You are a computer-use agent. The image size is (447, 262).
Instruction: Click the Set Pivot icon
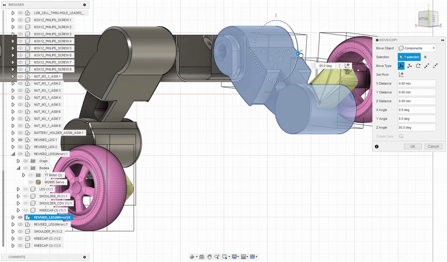pos(401,75)
